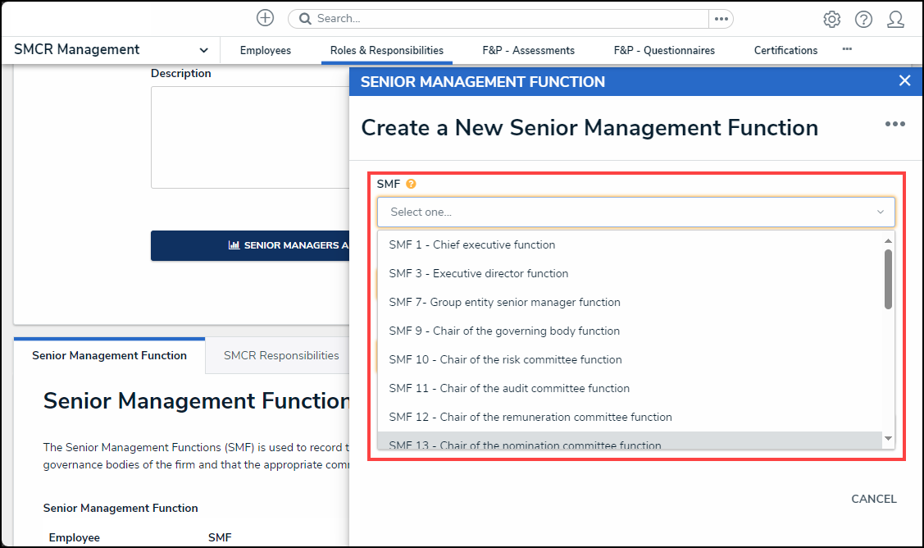Open the form's three-dot options menu

pos(894,124)
